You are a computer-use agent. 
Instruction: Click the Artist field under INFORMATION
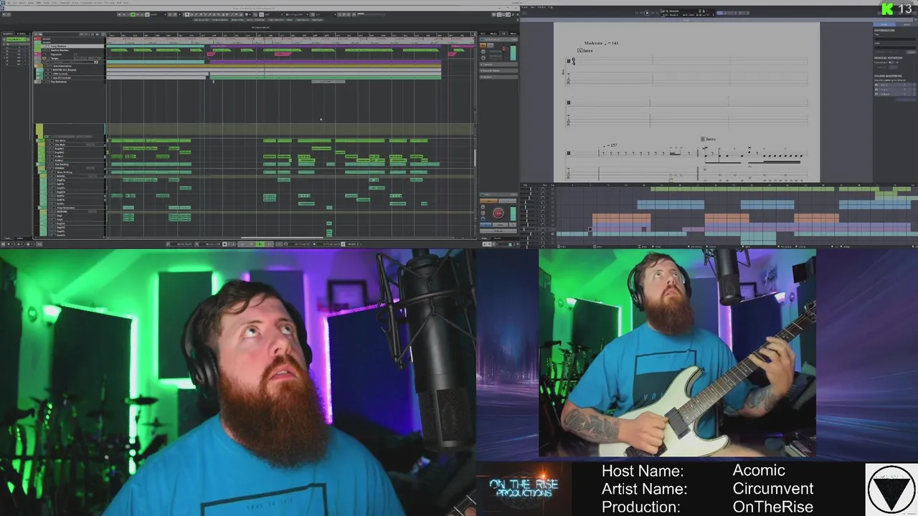[895, 47]
